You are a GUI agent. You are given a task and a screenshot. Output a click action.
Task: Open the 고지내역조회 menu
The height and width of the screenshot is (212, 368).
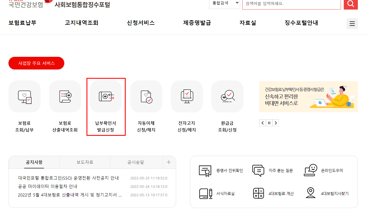point(81,23)
